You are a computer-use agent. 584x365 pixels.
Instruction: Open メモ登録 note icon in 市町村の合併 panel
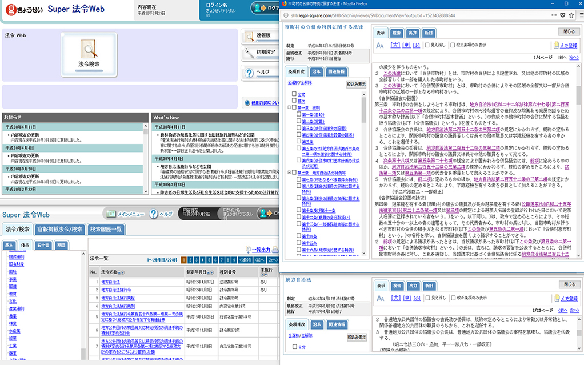click(557, 46)
